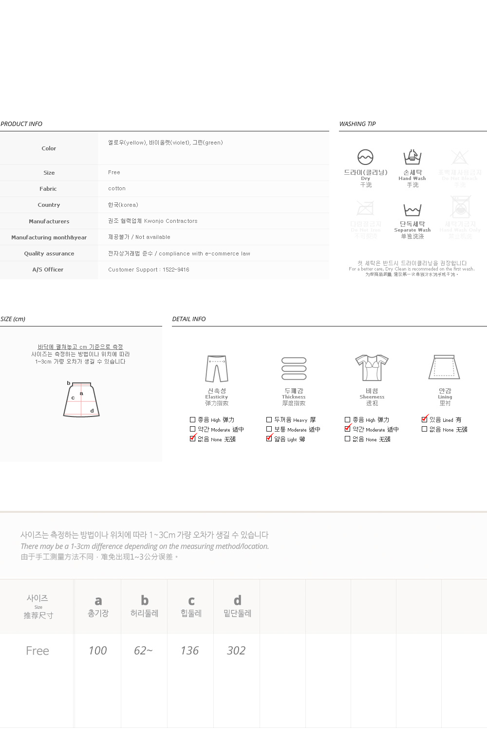Click the Free size row label
This screenshot has width=487, height=742.
[x=37, y=651]
